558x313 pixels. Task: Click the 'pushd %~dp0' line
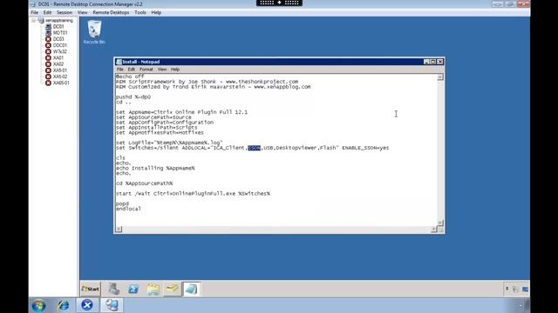[133, 97]
